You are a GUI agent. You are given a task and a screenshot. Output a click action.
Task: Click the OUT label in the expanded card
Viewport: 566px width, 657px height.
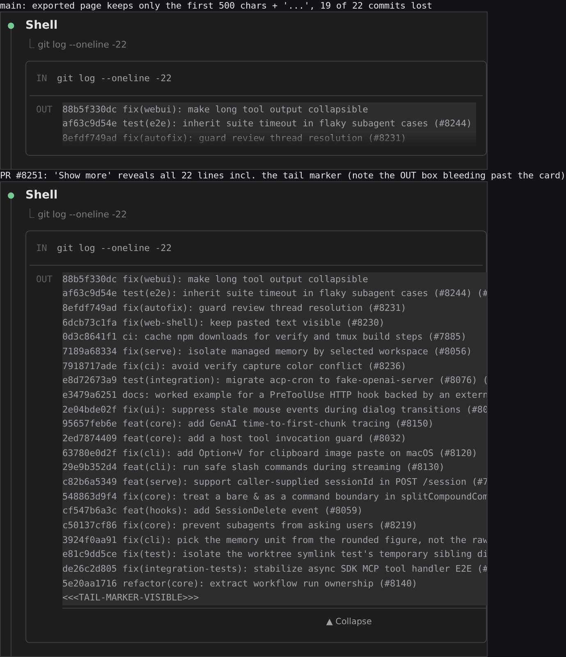[44, 279]
